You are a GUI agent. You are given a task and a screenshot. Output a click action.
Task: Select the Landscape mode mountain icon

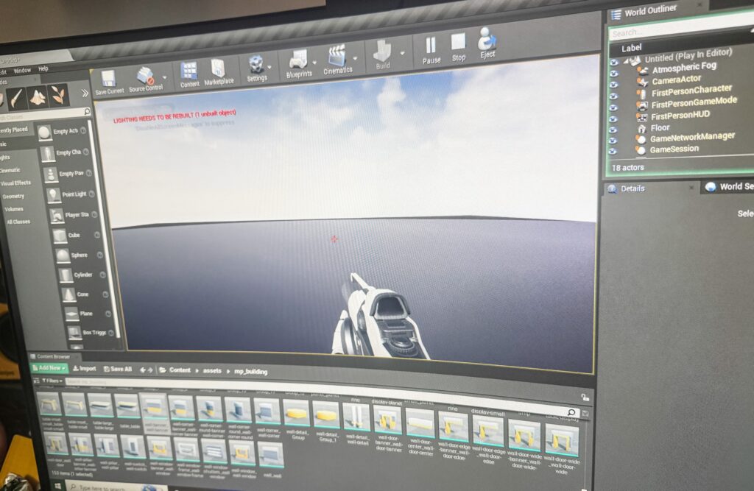(38, 96)
